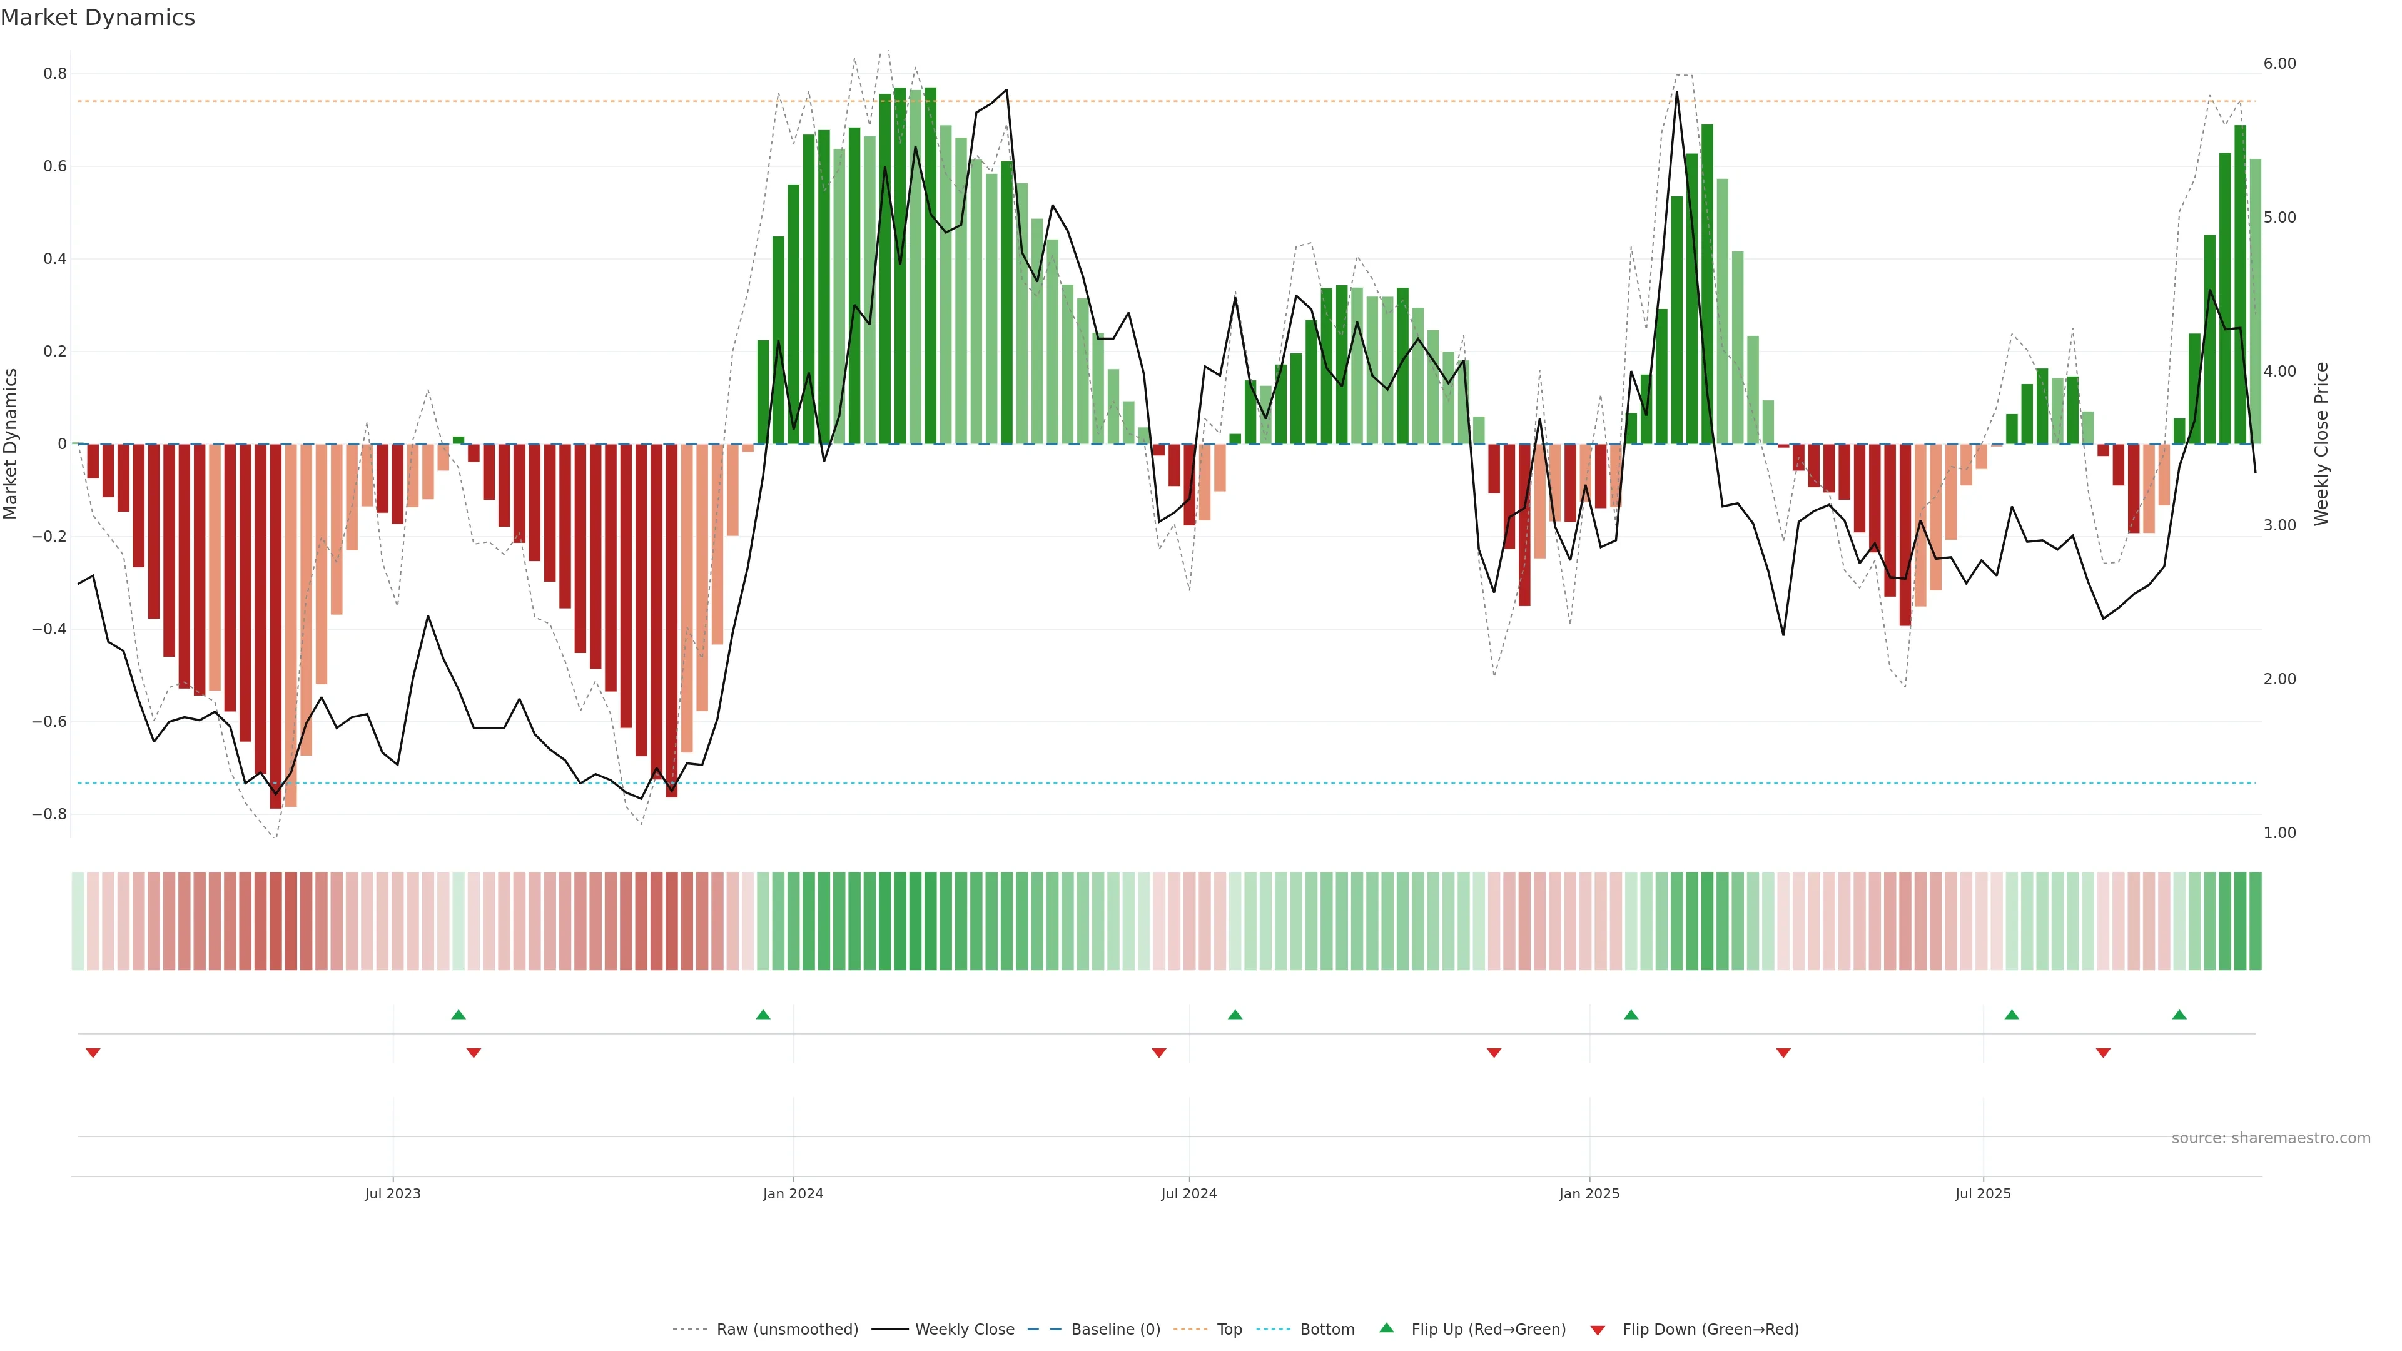Click the last green flip-up marker on timeline
Screen dimensions: 2402x1351
(x=2179, y=1015)
